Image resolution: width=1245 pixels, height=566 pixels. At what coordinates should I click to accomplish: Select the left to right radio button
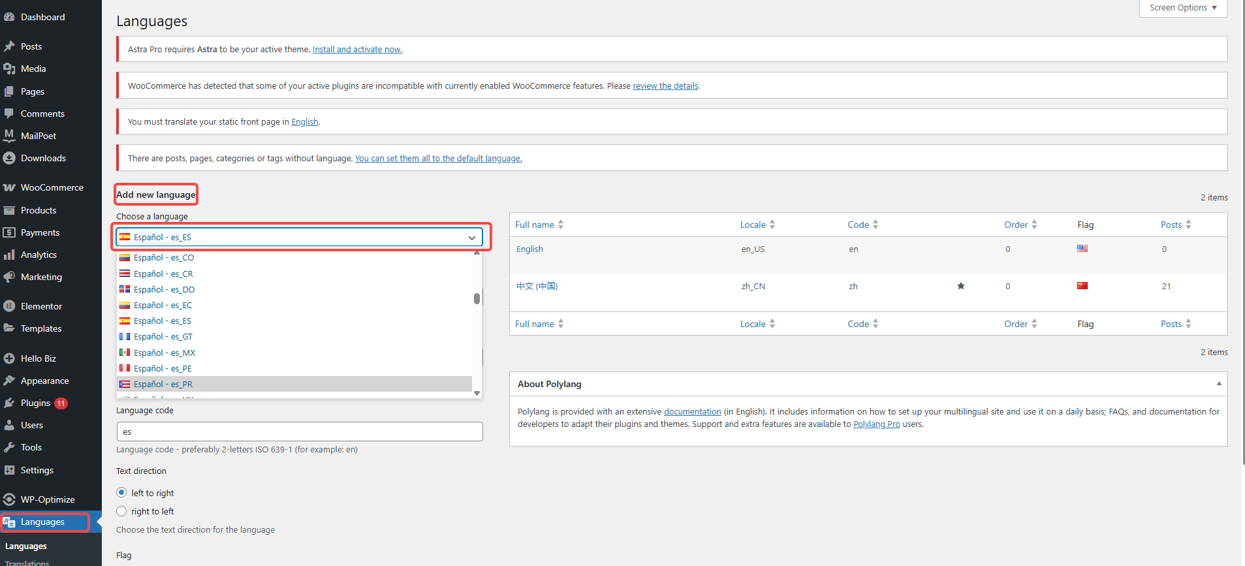tap(121, 493)
